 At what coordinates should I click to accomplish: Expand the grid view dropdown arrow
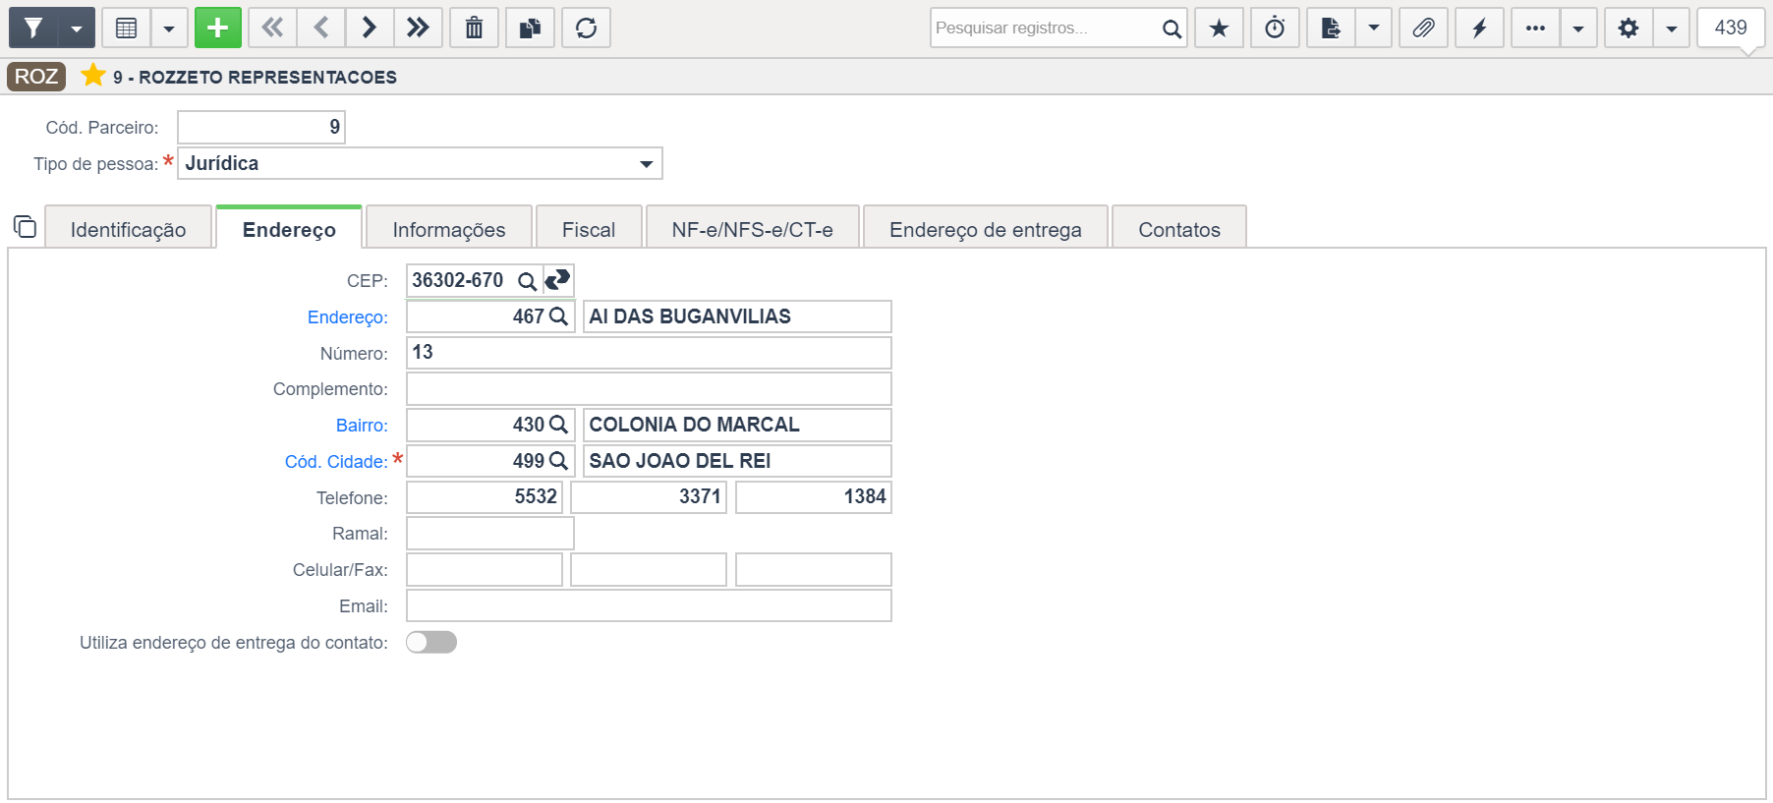(169, 28)
